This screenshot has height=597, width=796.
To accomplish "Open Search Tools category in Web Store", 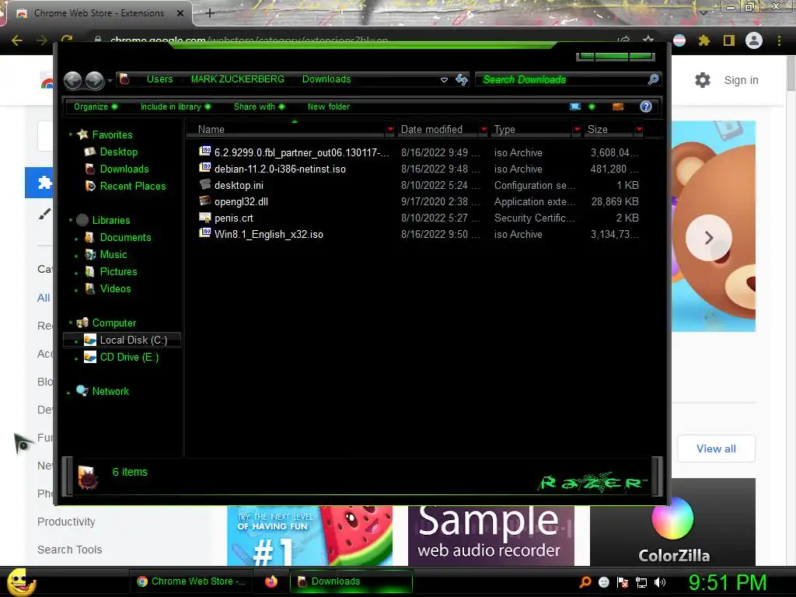I will click(69, 550).
